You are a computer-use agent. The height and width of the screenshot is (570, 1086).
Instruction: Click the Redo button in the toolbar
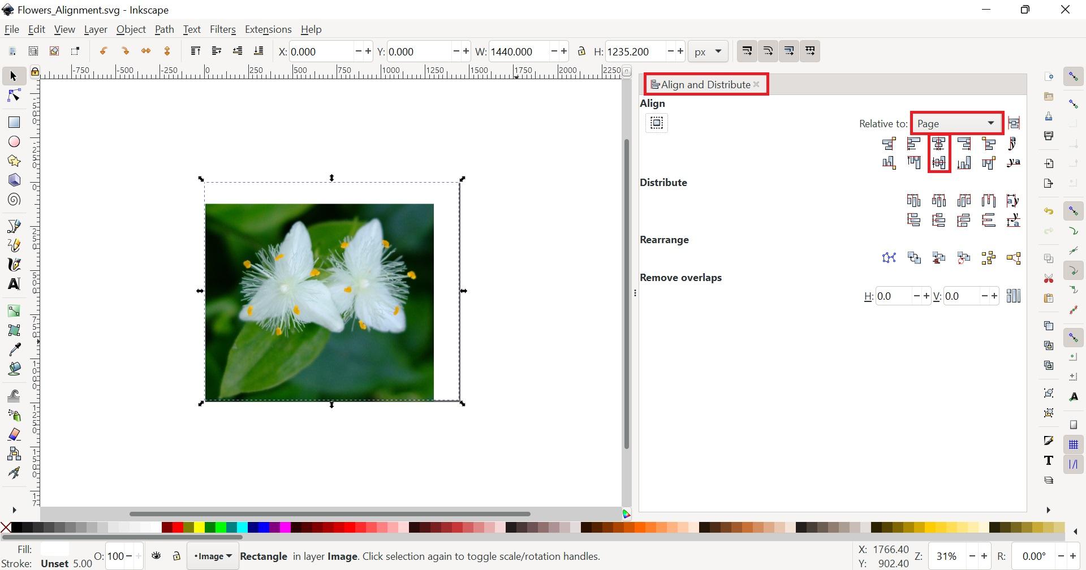click(125, 51)
